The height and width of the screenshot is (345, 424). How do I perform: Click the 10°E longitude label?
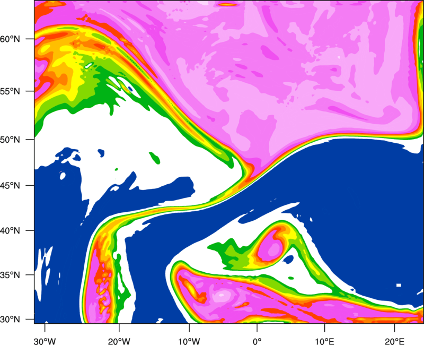(324, 341)
